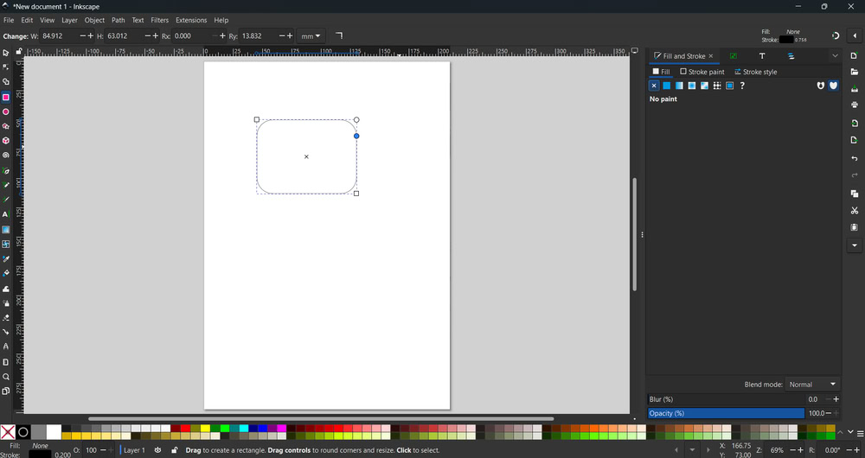Select the Ellipse tool in toolbox
This screenshot has width=865, height=458.
(6, 111)
